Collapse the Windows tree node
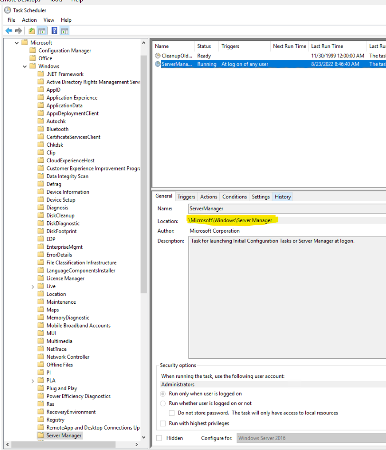The width and height of the screenshot is (386, 450). click(x=25, y=66)
